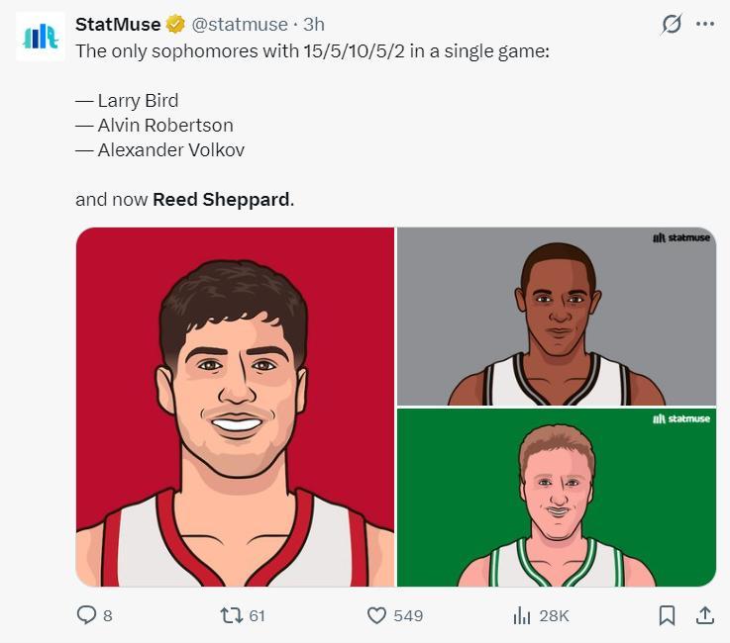Bookmark this StatMuse post
Image resolution: width=730 pixels, height=643 pixels.
[x=667, y=615]
